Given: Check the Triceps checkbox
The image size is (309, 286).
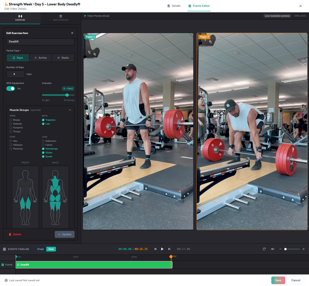Looking at the screenshot, I should click(11, 132).
